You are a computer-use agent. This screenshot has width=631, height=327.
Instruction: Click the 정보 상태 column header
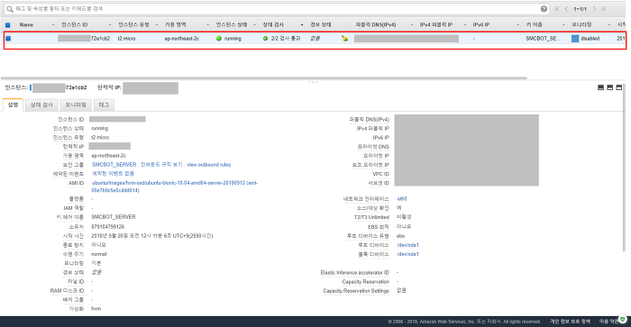(321, 25)
